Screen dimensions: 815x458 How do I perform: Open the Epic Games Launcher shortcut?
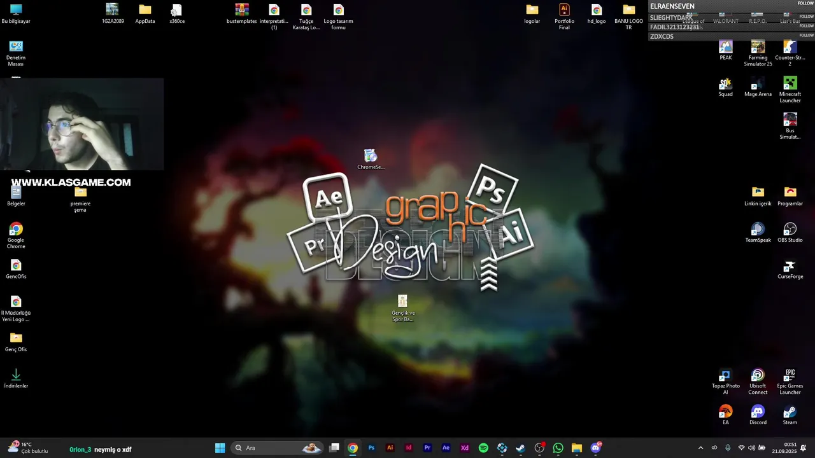pos(790,382)
